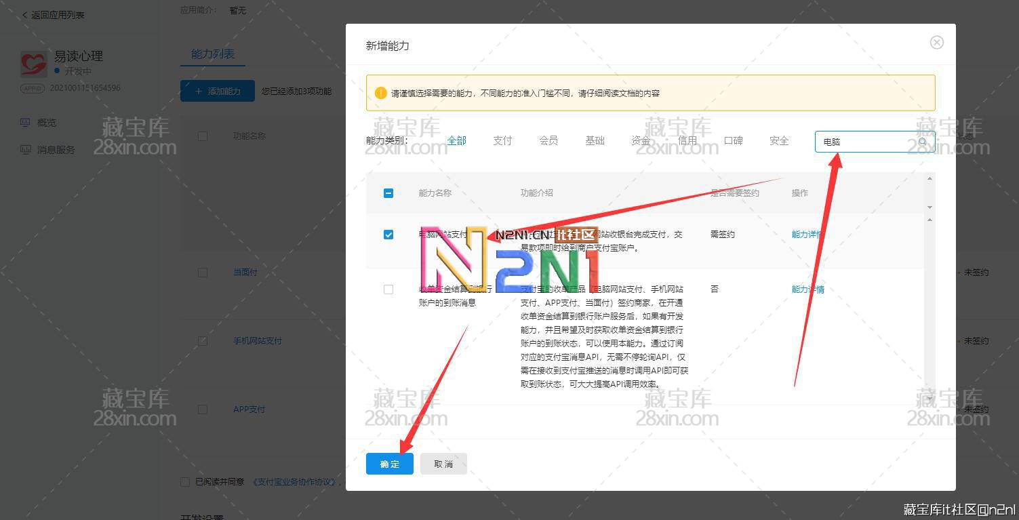Close the 新增能力 dialog with X icon
Viewport: 1019px width, 520px height.
tap(936, 43)
